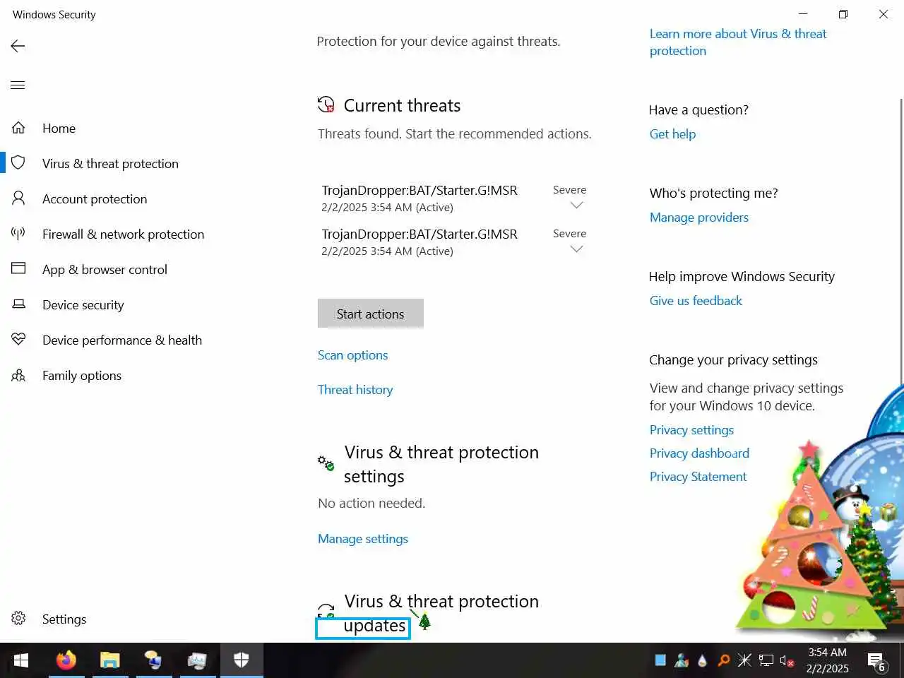Click the Windows Start button
This screenshot has width=904, height=678.
coord(21,660)
